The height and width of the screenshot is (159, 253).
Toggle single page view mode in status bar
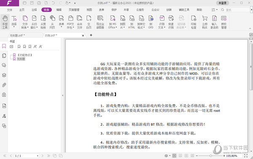174,156
